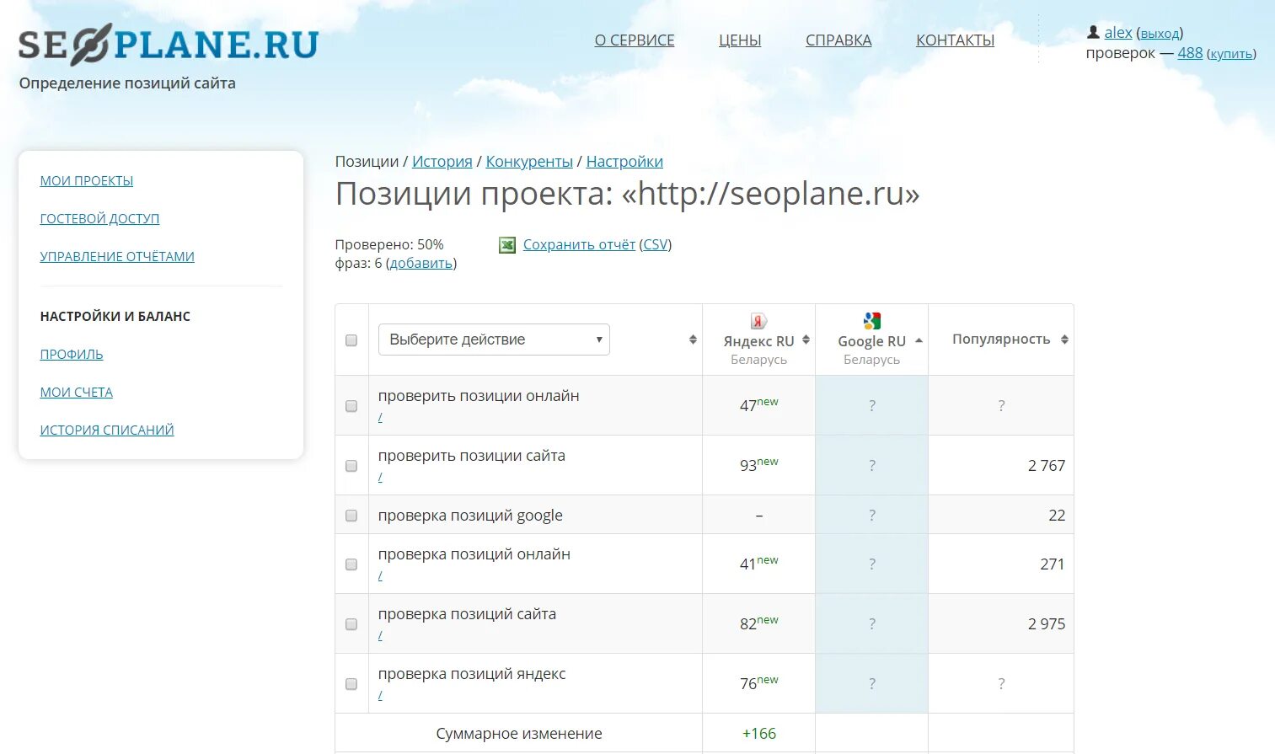This screenshot has height=754, width=1275.
Task: Click the Яндекс position 93 cell
Action: [758, 465]
